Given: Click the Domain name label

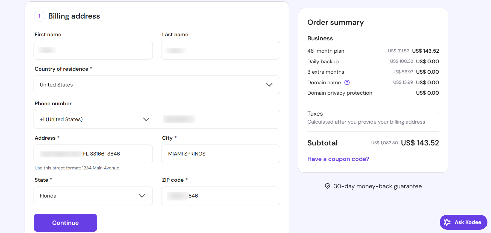Looking at the screenshot, I should [324, 82].
